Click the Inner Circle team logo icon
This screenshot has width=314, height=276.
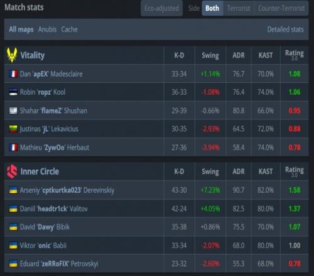(12, 171)
